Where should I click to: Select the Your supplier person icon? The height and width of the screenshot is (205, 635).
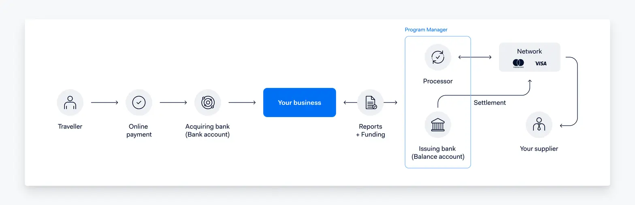(x=539, y=125)
